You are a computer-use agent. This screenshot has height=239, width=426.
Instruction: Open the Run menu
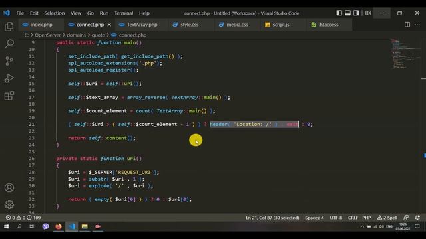pos(104,13)
